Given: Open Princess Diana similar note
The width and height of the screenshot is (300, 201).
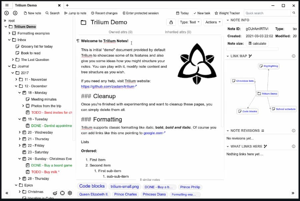Looking at the screenshot, I should tap(154, 194).
